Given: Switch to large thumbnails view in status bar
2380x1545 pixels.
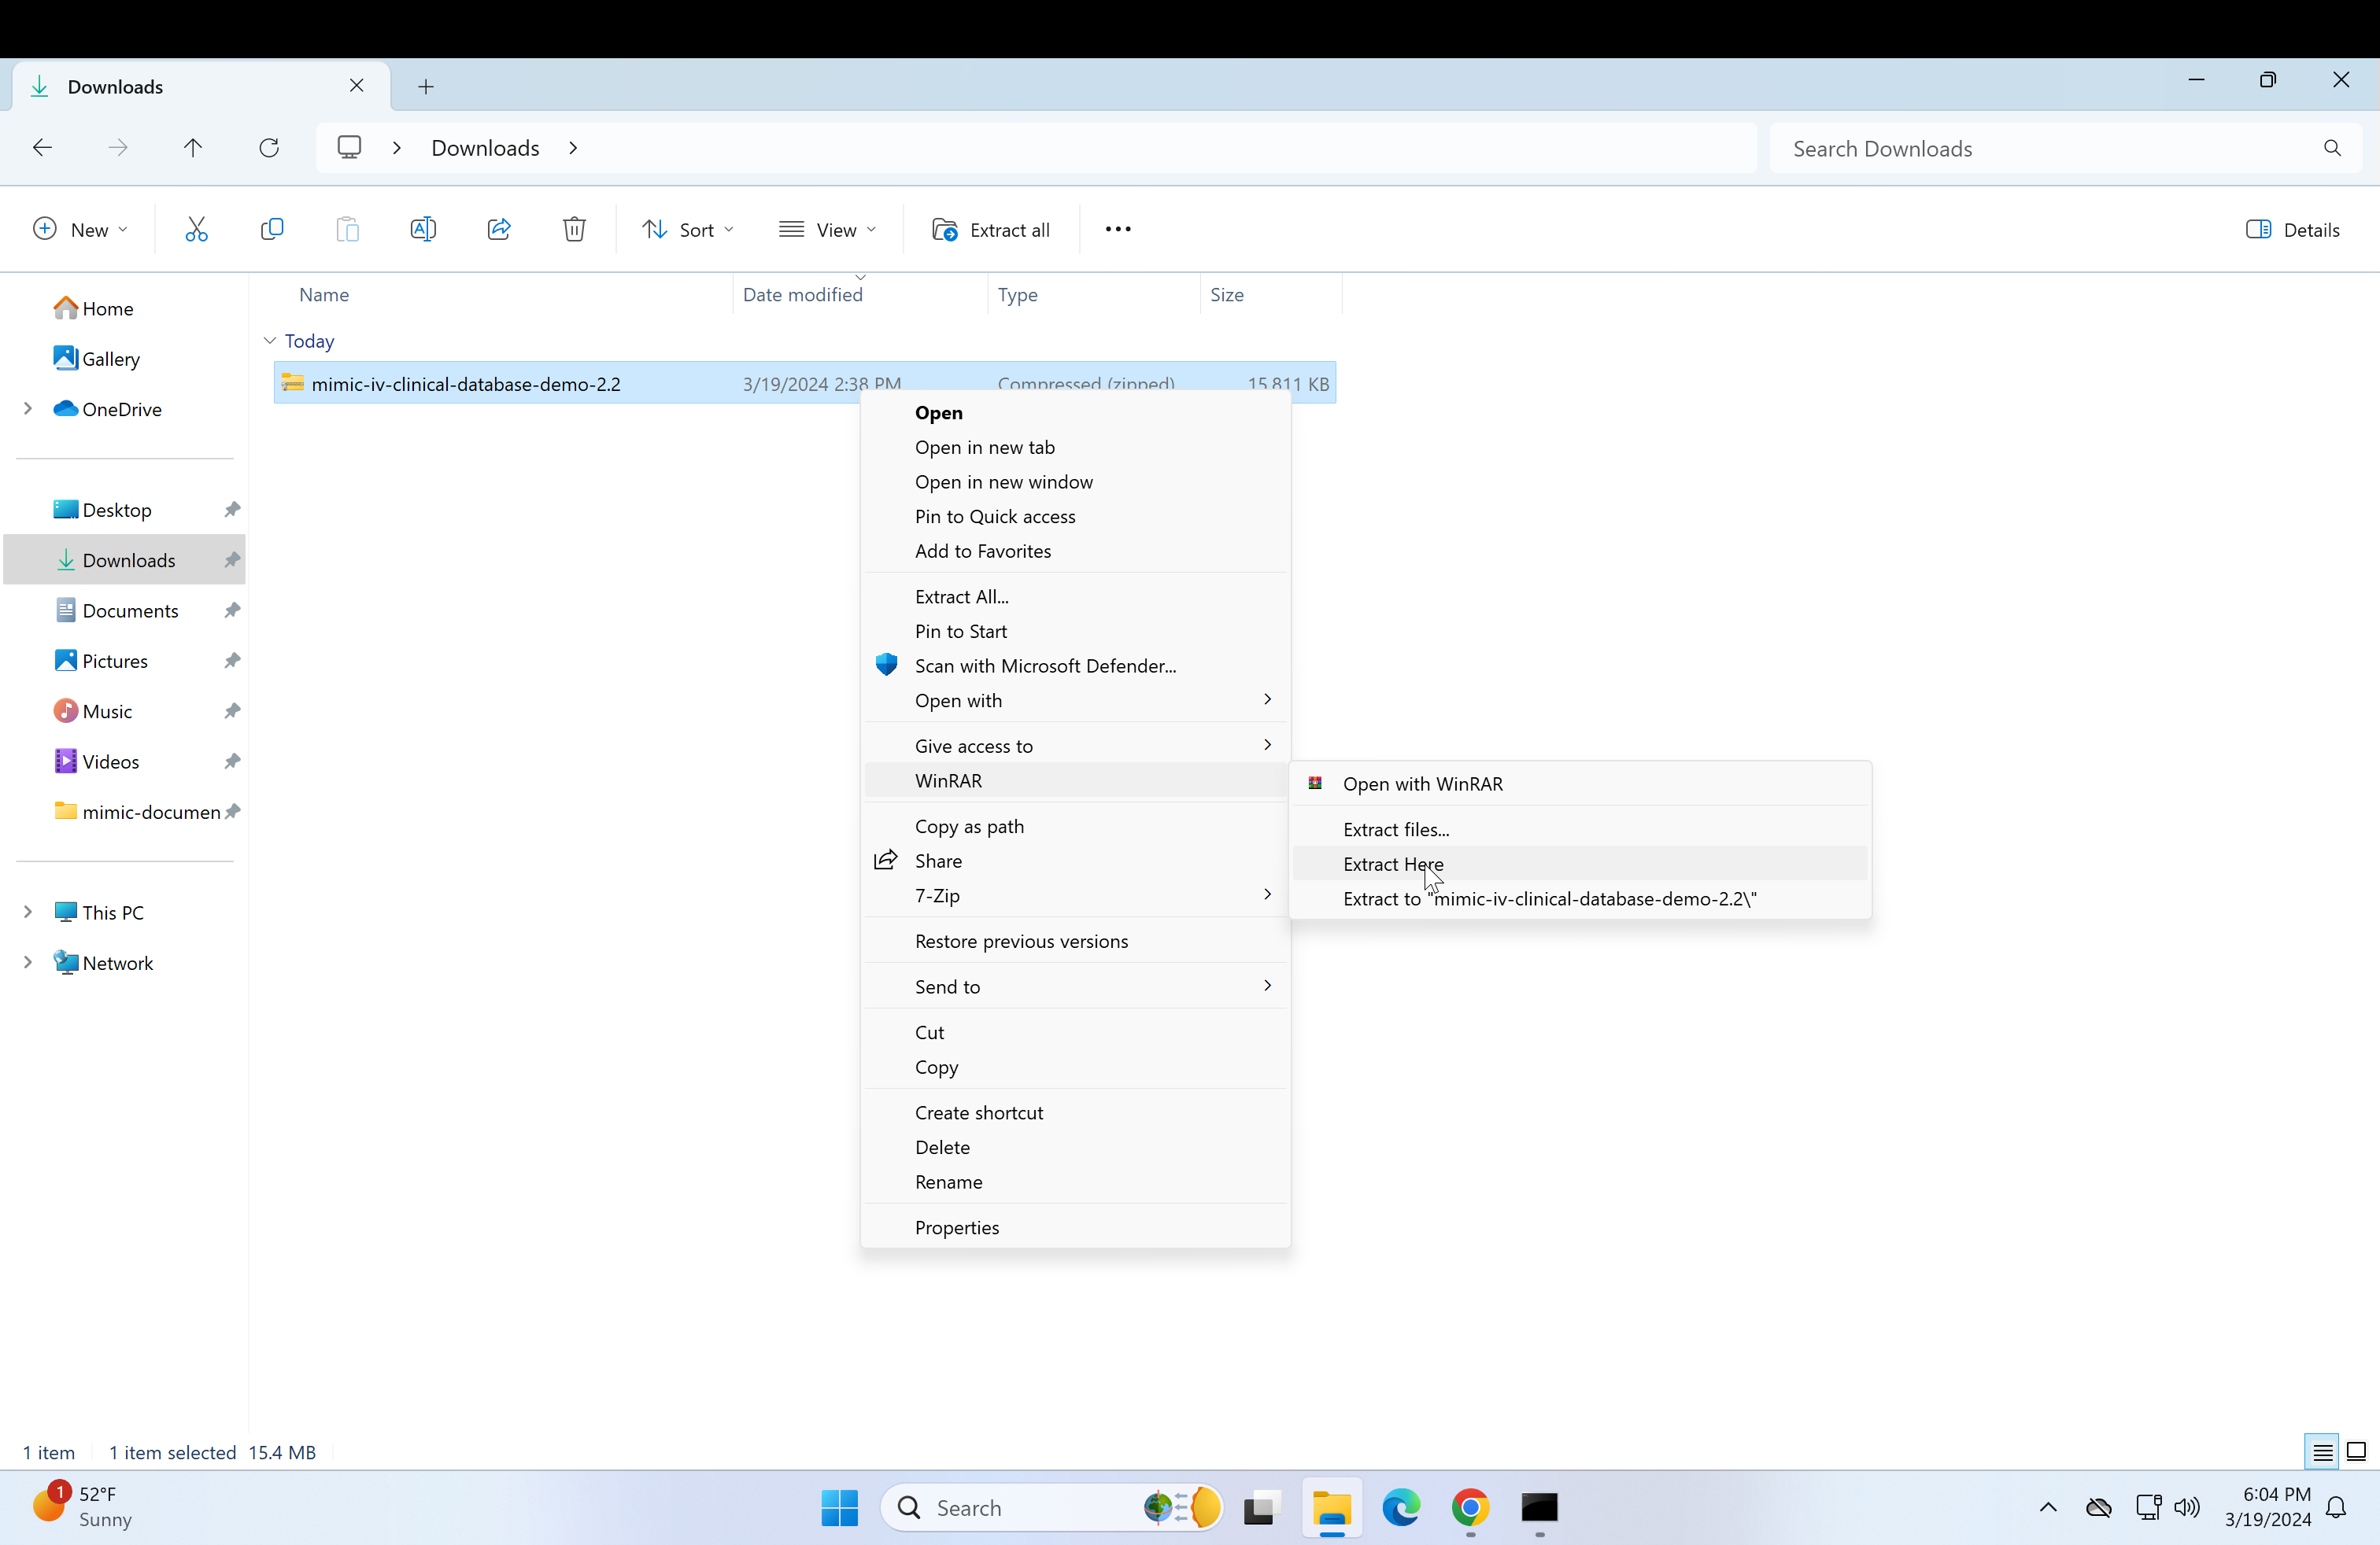Looking at the screenshot, I should tap(2356, 1452).
